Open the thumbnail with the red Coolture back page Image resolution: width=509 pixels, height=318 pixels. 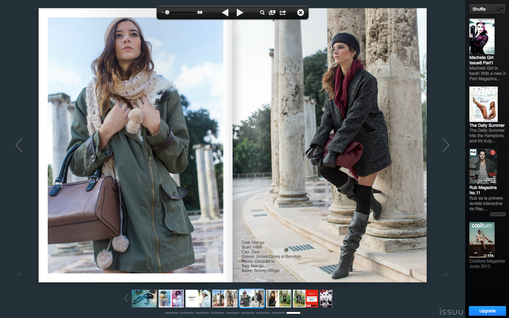(x=305, y=299)
